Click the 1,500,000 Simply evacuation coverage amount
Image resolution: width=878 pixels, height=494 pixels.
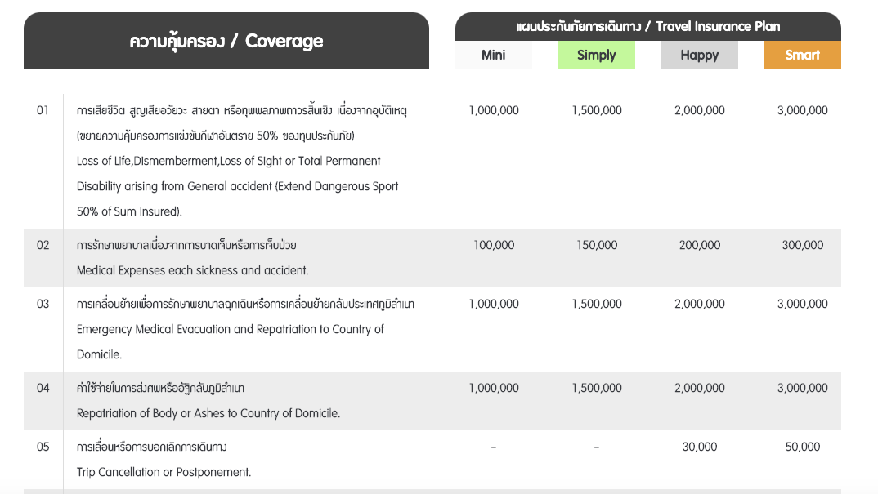(598, 303)
